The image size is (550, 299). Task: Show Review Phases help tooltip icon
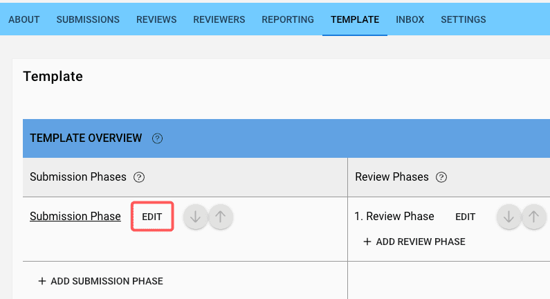(441, 177)
